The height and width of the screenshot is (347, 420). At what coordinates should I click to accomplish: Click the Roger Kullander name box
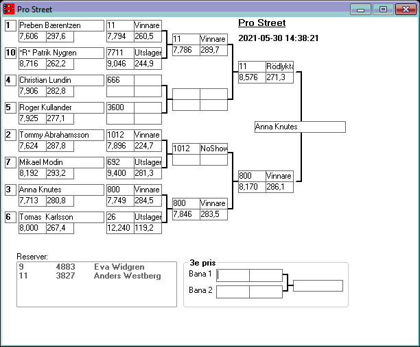click(x=60, y=107)
